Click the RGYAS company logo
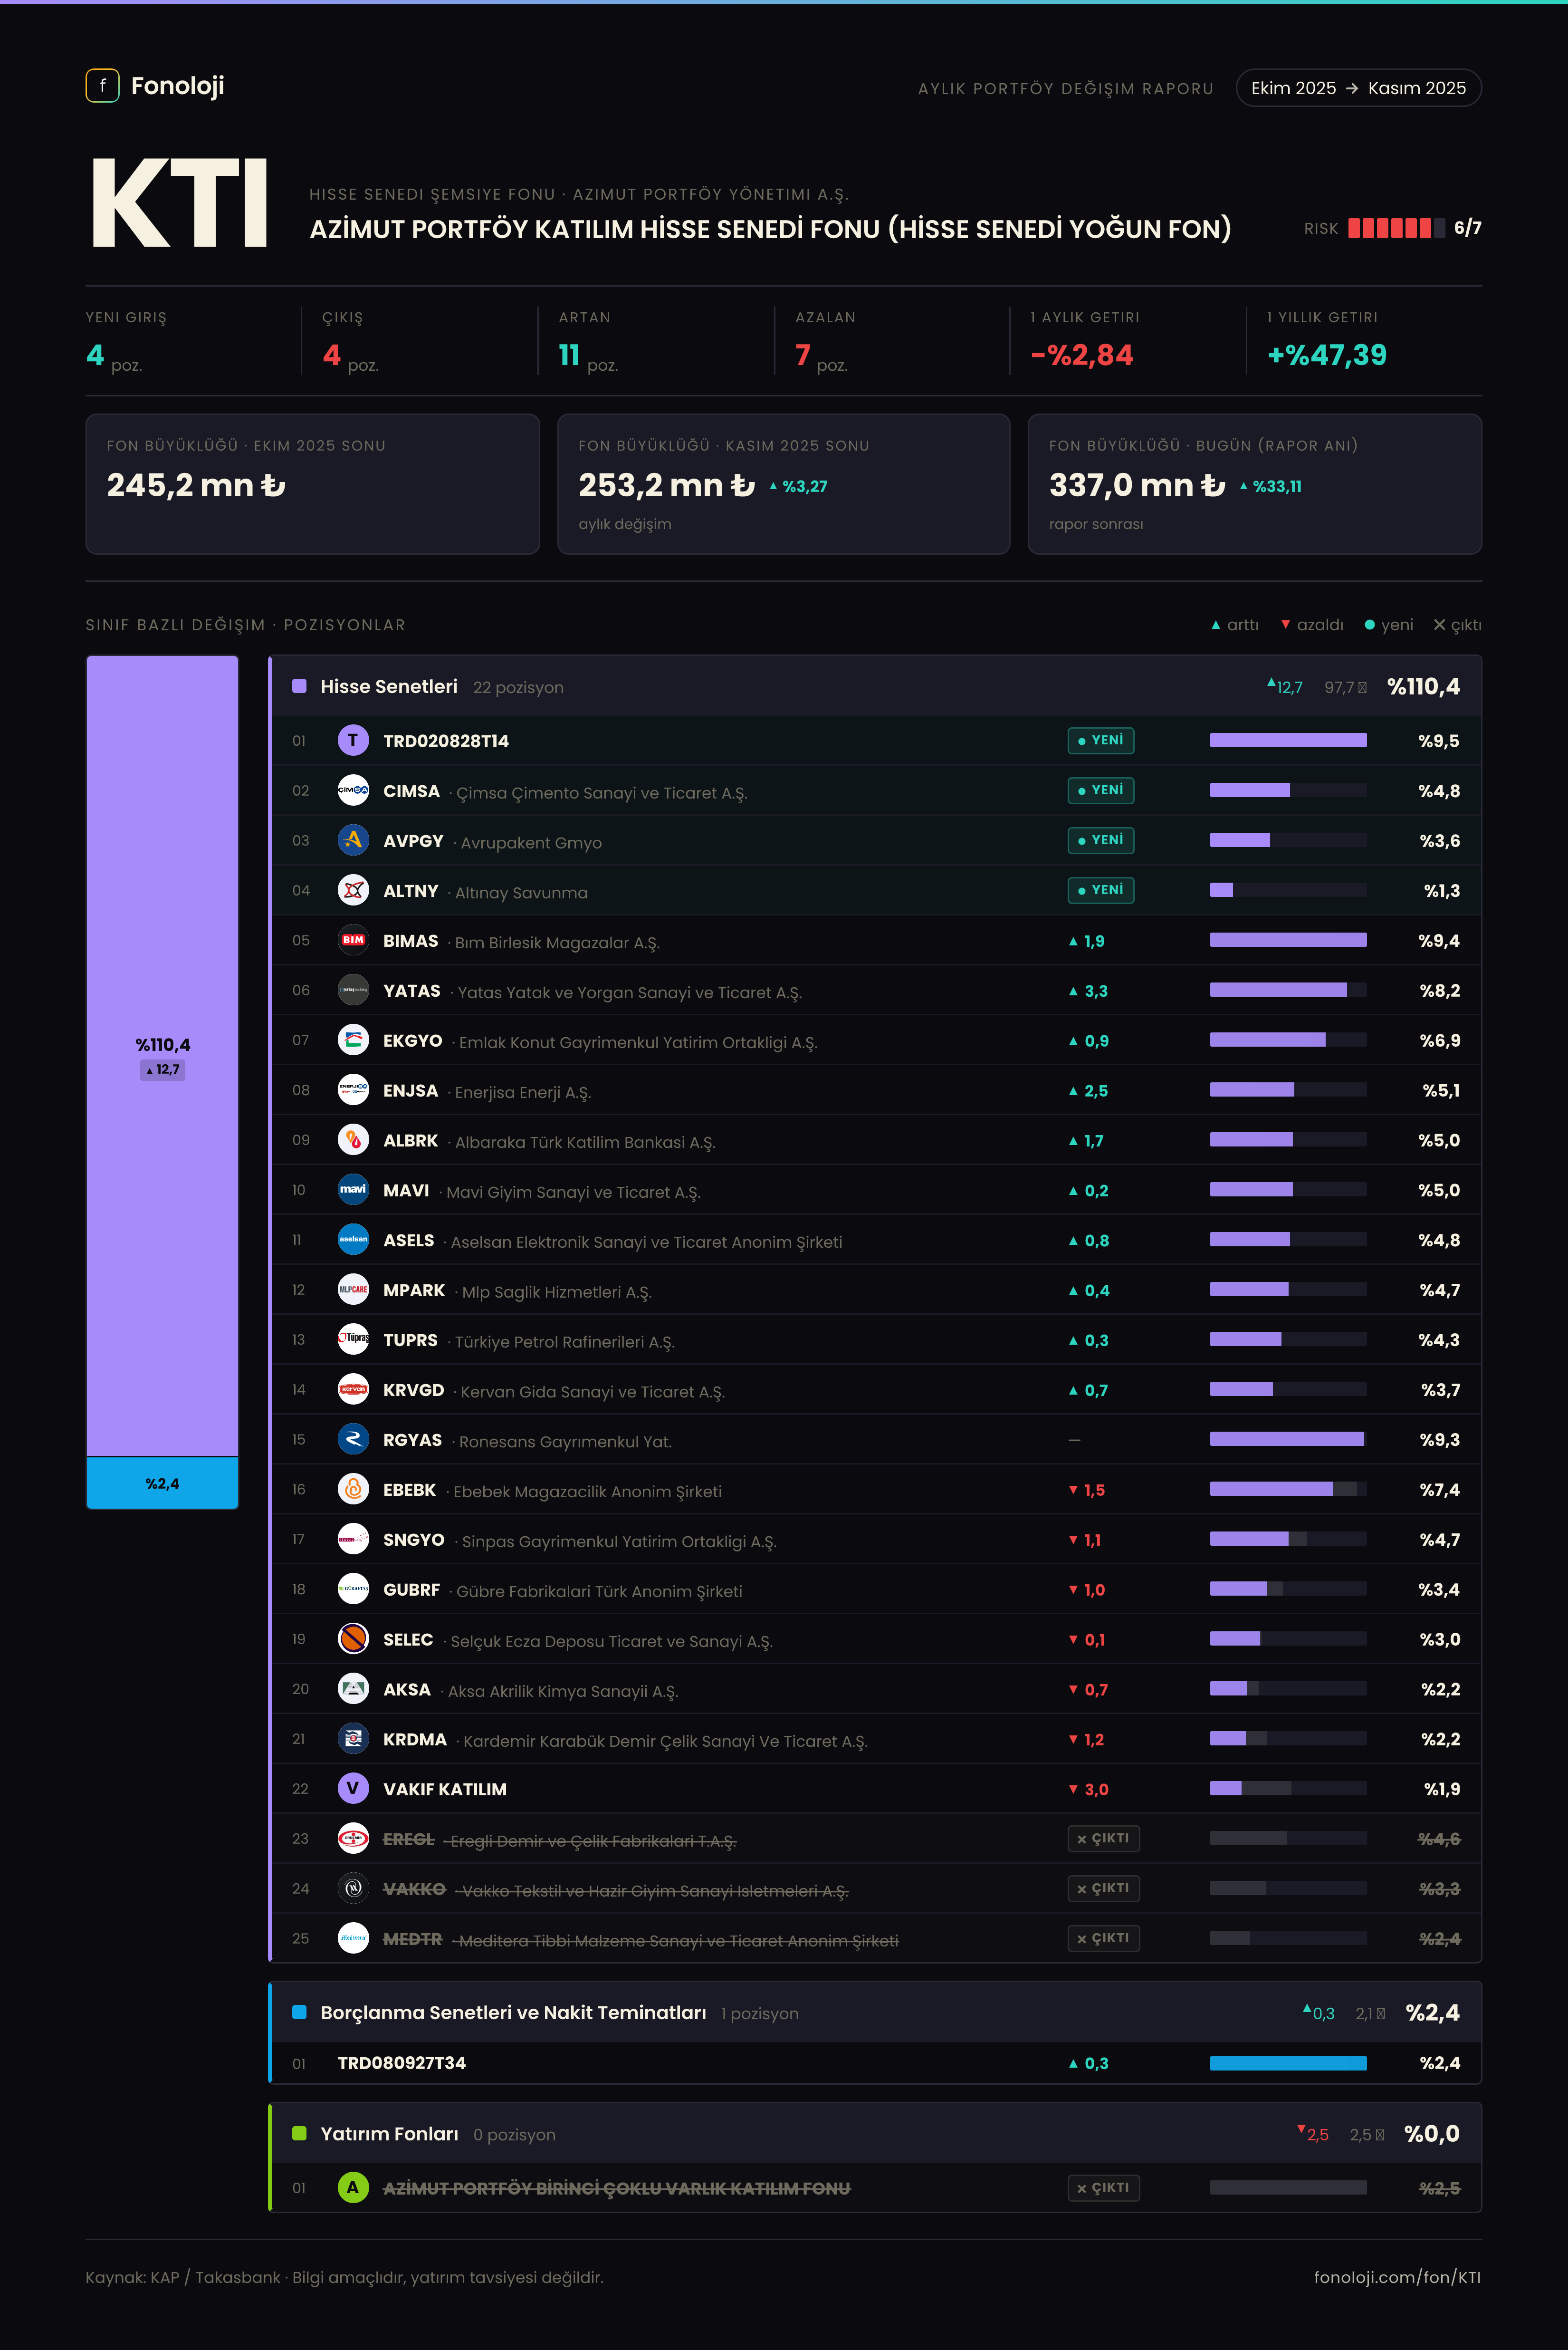This screenshot has height=2350, width=1568. (x=353, y=1440)
